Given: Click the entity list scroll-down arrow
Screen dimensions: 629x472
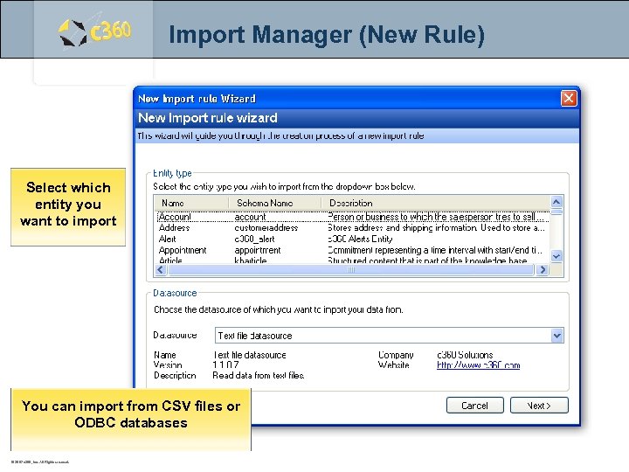Looking at the screenshot, I should point(556,256).
